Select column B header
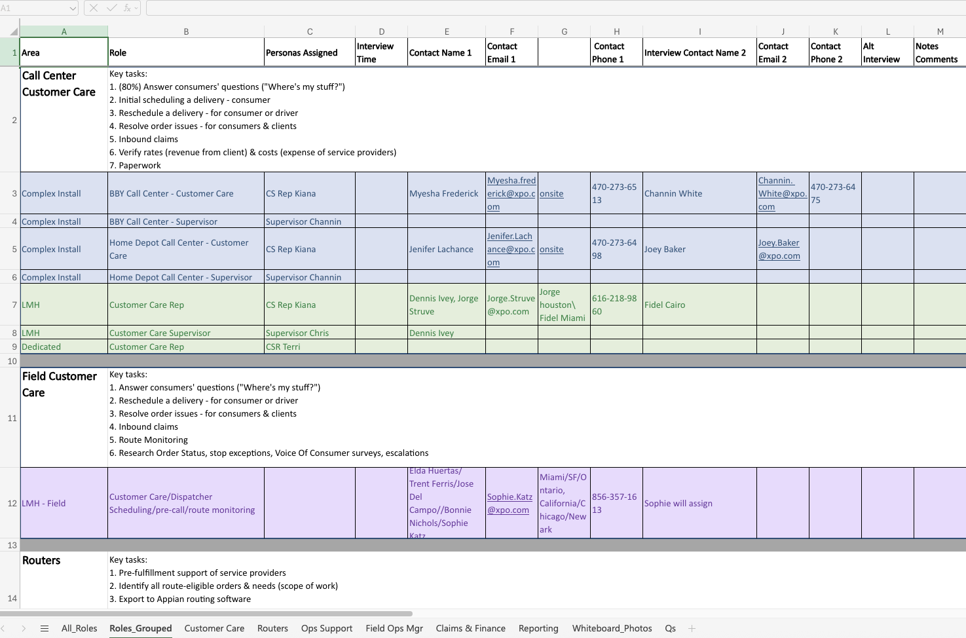Screen dimensions: 966x638 186,31
